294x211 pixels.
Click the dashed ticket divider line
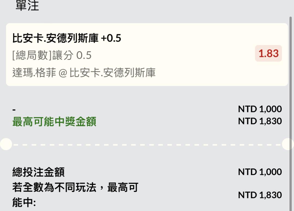point(147,144)
